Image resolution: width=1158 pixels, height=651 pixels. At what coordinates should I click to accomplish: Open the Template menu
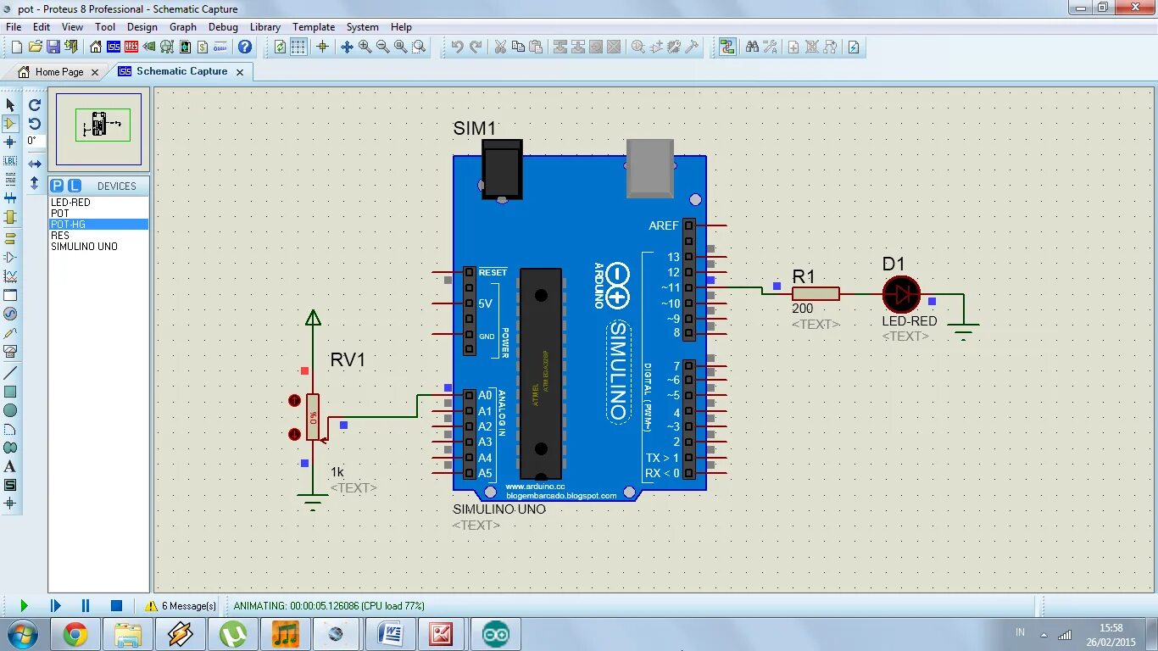(313, 26)
